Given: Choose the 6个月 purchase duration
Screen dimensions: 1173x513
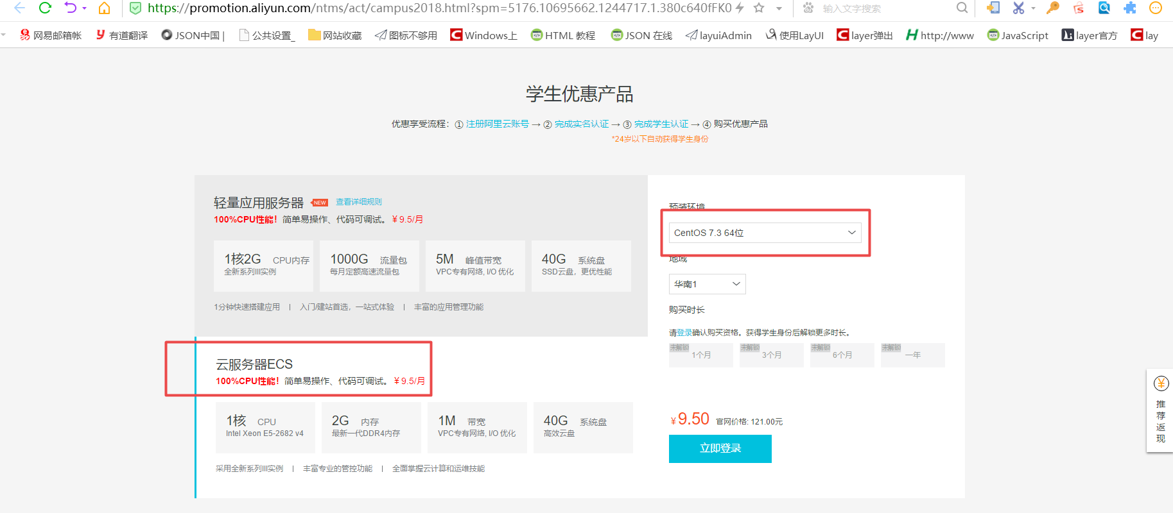Looking at the screenshot, I should pos(842,355).
